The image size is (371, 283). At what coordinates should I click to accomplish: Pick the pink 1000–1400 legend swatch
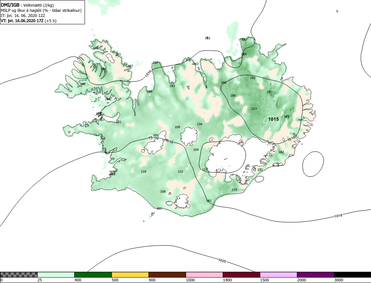(204, 274)
